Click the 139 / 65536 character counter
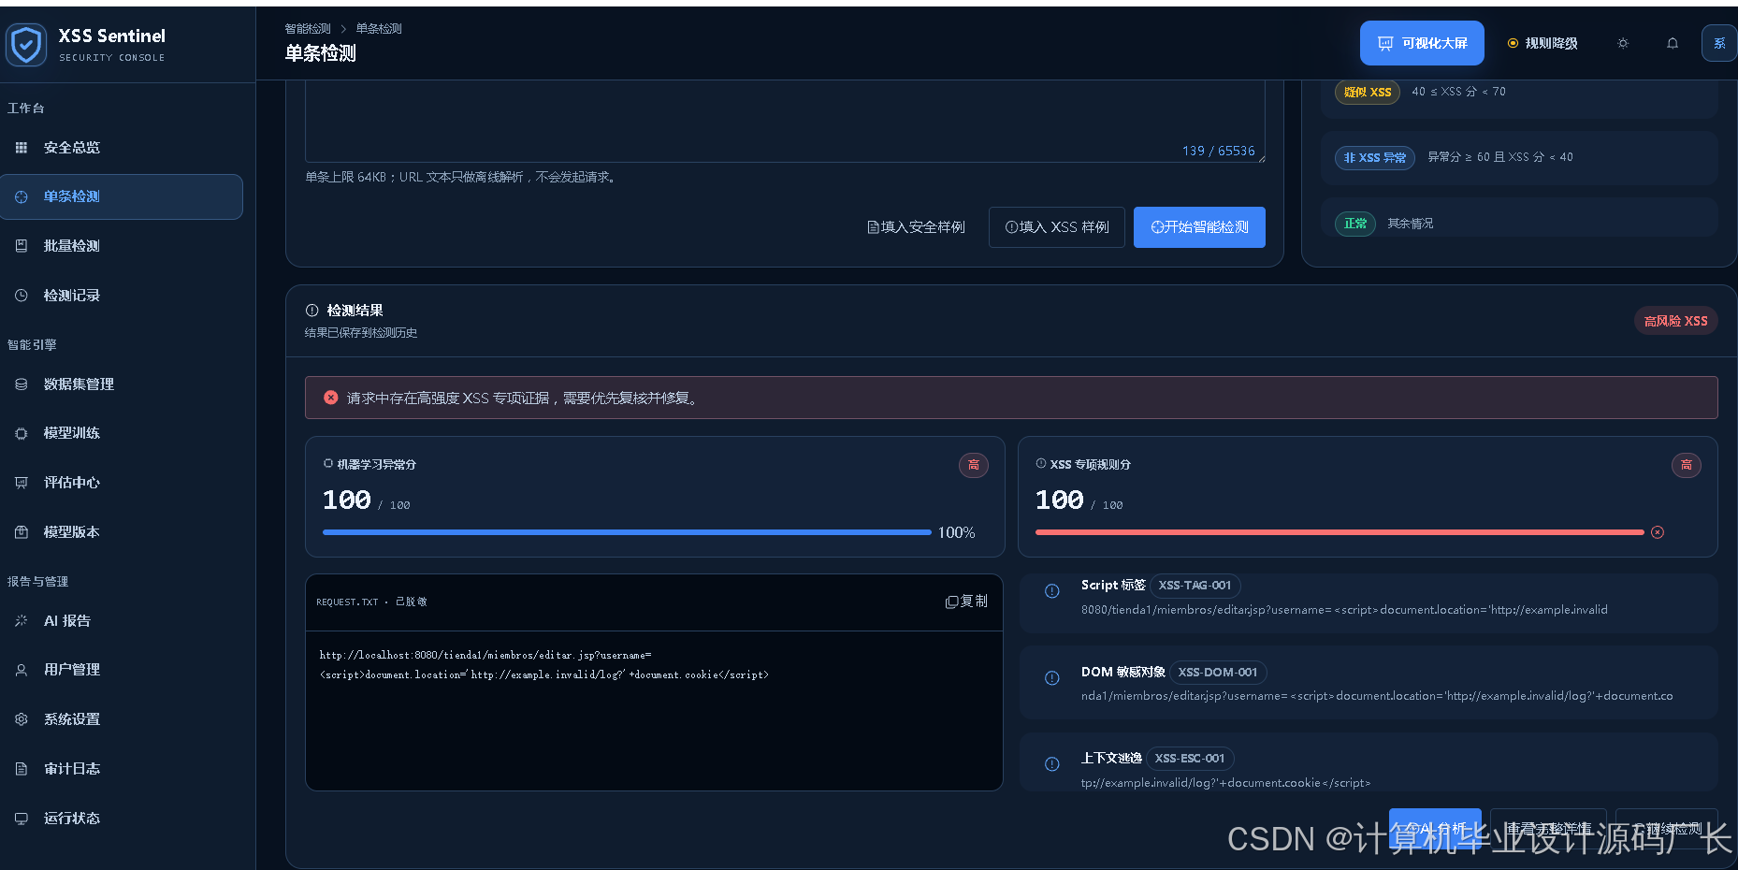Screen dimensions: 1738x870 pyautogui.click(x=1219, y=151)
